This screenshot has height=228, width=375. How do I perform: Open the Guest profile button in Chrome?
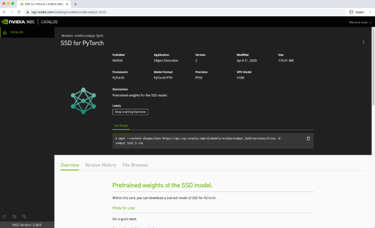click(356, 12)
